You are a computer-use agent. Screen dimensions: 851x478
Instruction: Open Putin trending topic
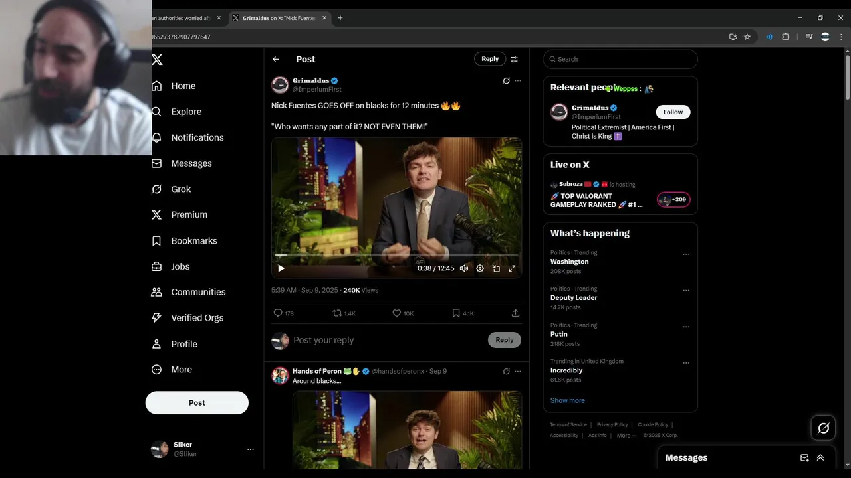pos(559,334)
